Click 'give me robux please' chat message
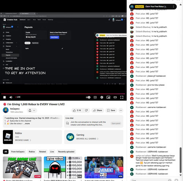The image size is (183, 181). coord(156,85)
